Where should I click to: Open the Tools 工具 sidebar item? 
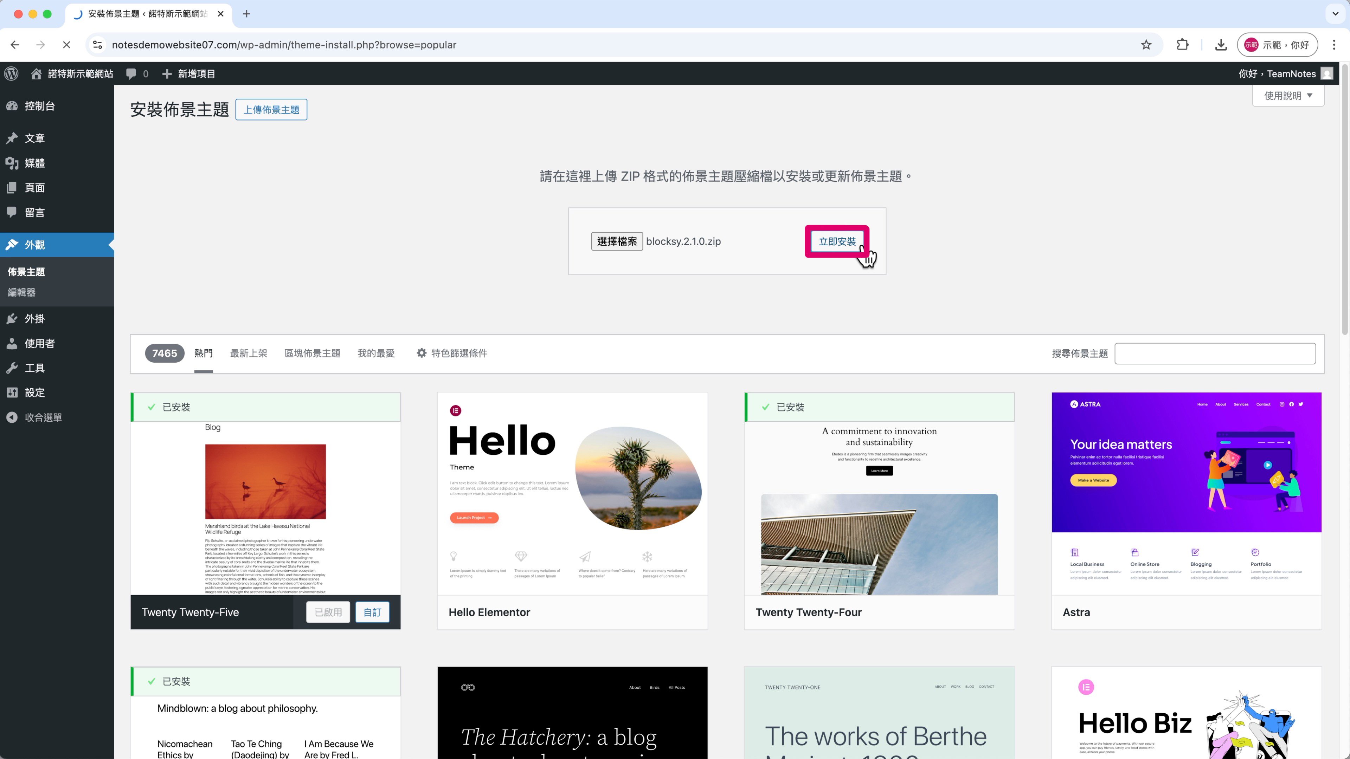coord(34,368)
